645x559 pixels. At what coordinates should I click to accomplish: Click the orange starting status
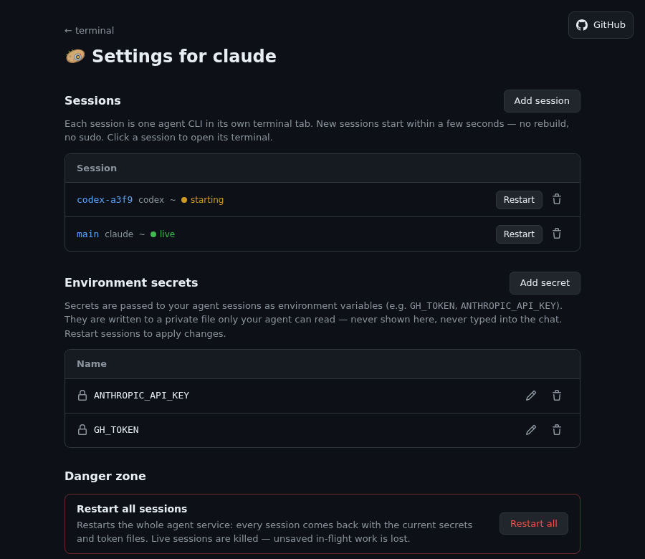[x=202, y=200]
